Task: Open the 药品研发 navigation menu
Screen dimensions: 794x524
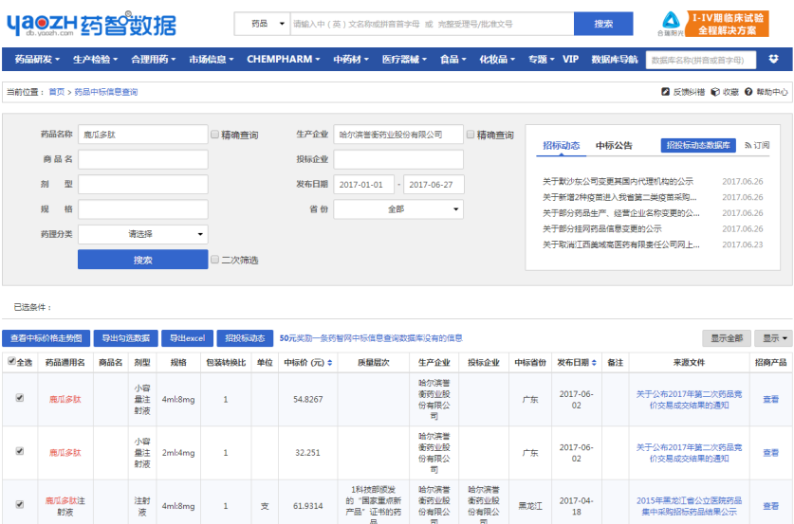Action: click(x=37, y=59)
